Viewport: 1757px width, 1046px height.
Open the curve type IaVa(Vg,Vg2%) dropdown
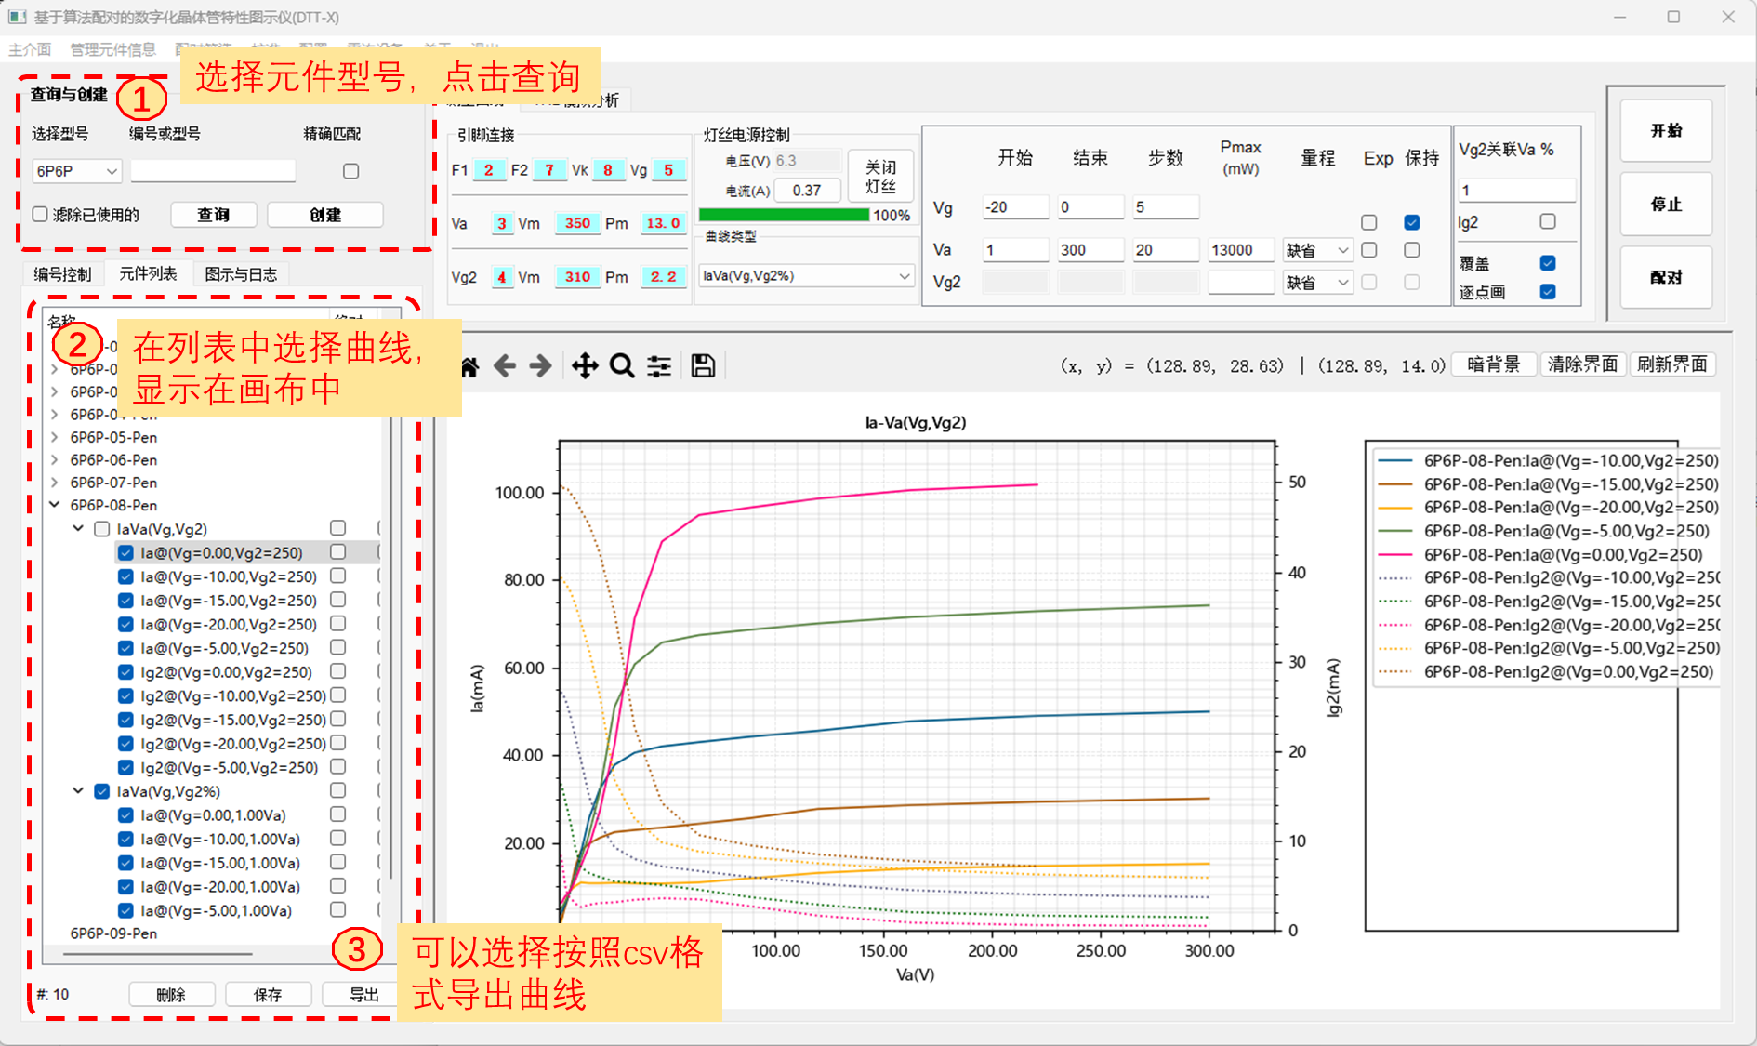(x=806, y=276)
